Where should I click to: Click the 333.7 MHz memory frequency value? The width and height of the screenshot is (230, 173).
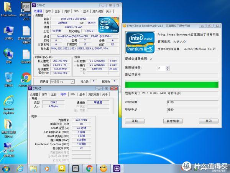click(x=81, y=120)
